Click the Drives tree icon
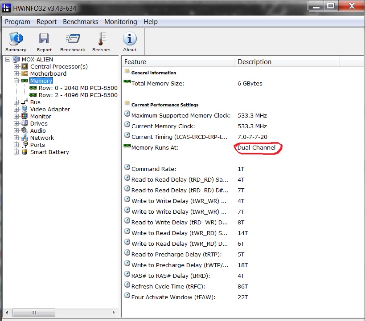This screenshot has width=365, height=321. pyautogui.click(x=25, y=123)
